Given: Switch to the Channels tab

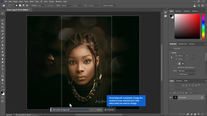Looking at the screenshot, I should [179, 81].
